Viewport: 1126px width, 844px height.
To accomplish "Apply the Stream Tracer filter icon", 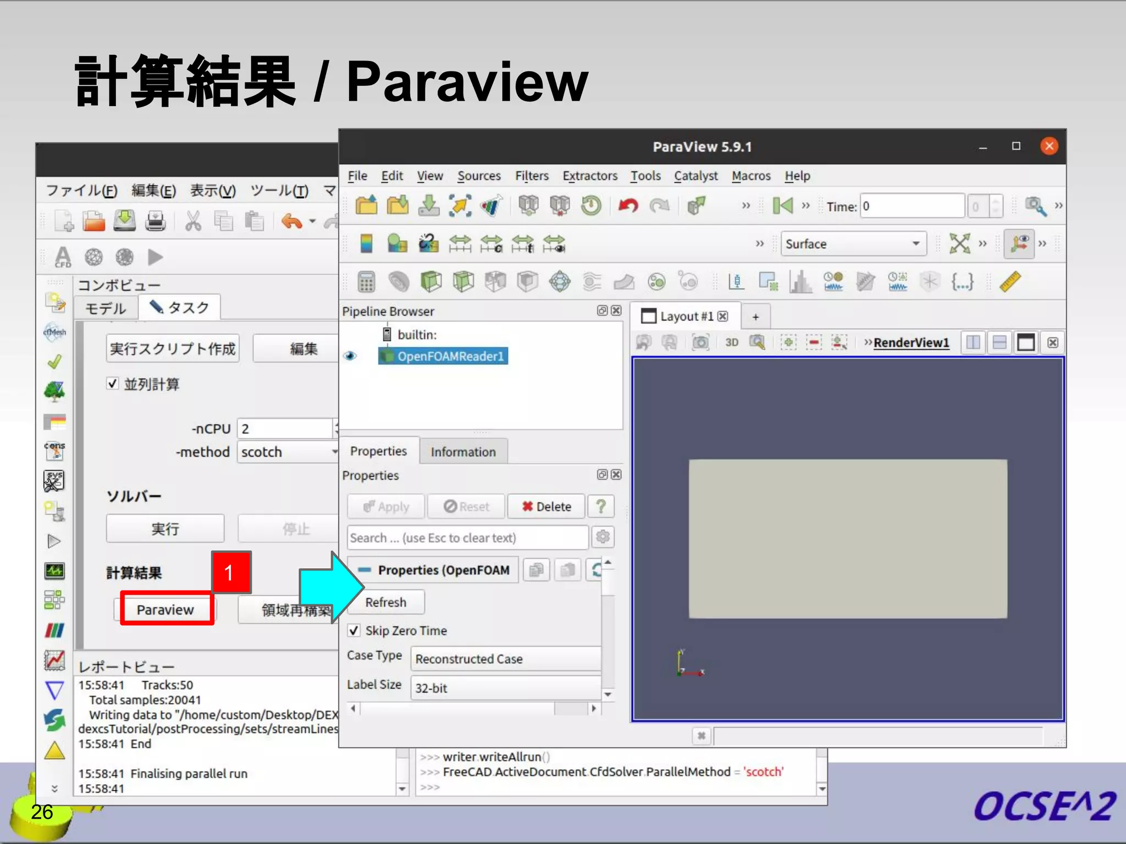I will [x=592, y=282].
